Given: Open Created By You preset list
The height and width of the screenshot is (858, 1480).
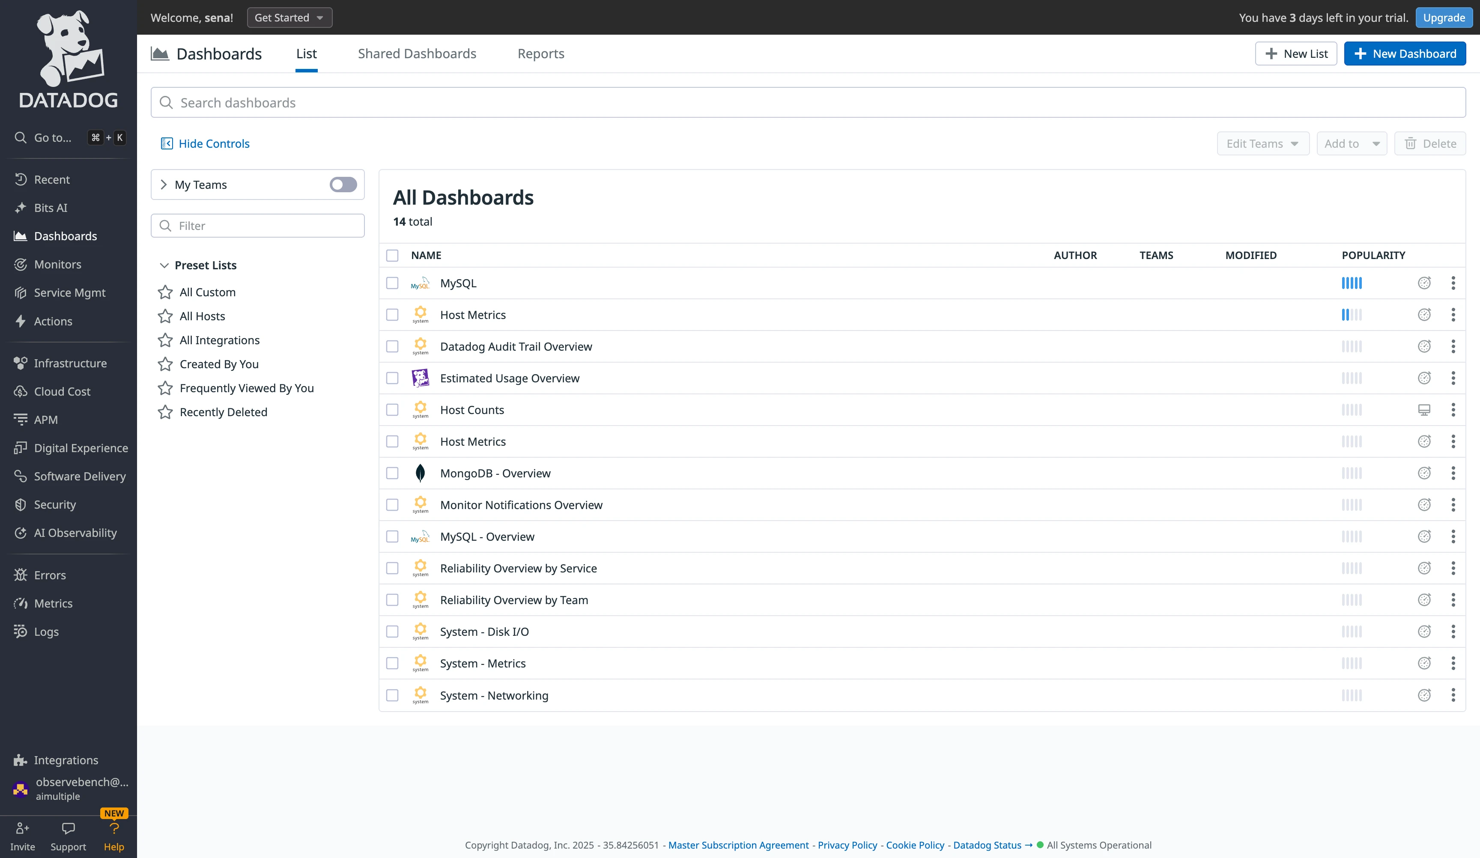Looking at the screenshot, I should [x=218, y=364].
